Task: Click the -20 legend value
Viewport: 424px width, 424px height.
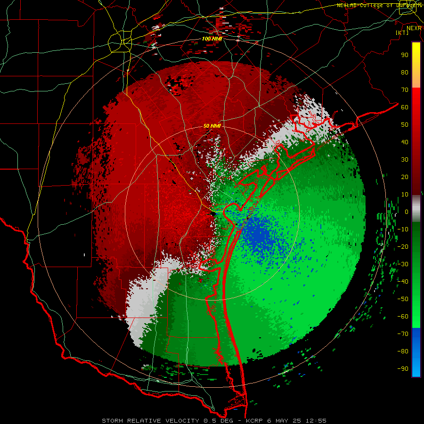Action: tap(403, 246)
